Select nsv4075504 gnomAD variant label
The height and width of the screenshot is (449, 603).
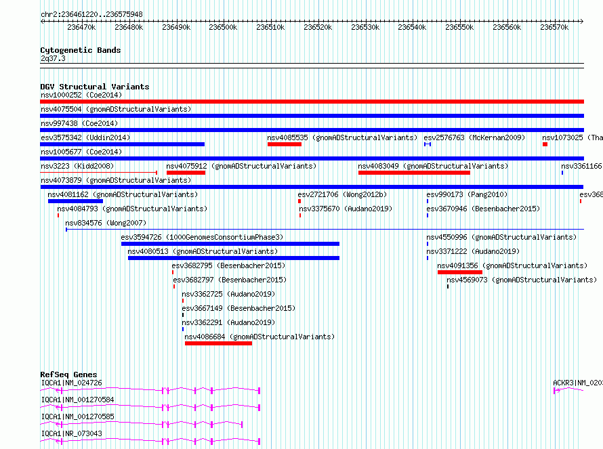pos(116,109)
